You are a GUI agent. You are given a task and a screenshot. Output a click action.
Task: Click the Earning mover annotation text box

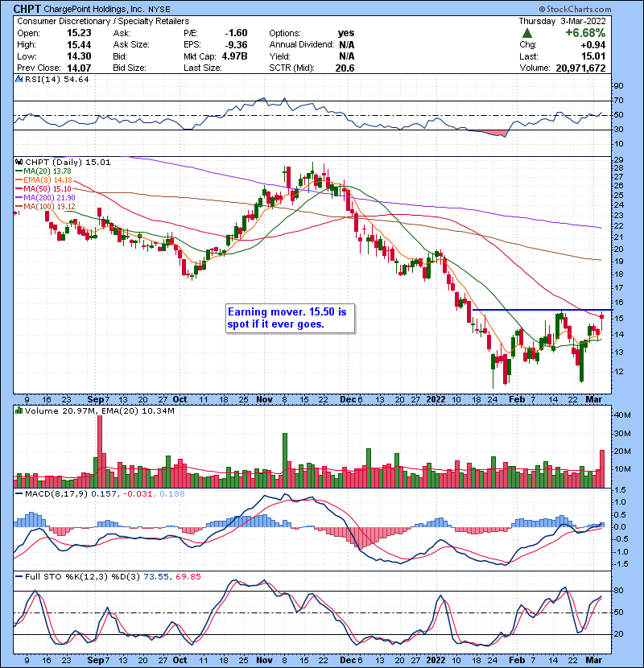[x=290, y=318]
